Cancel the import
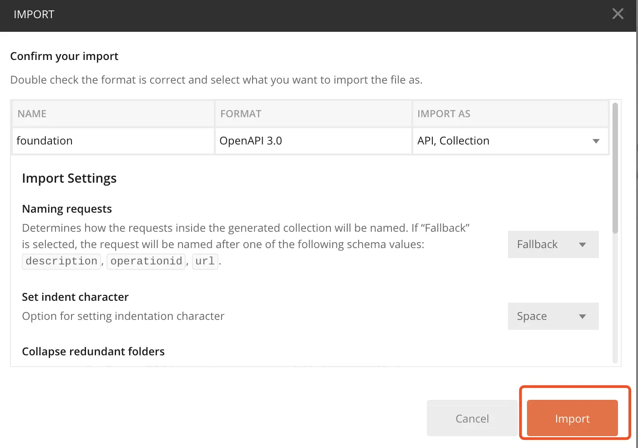638x448 pixels. 472,418
